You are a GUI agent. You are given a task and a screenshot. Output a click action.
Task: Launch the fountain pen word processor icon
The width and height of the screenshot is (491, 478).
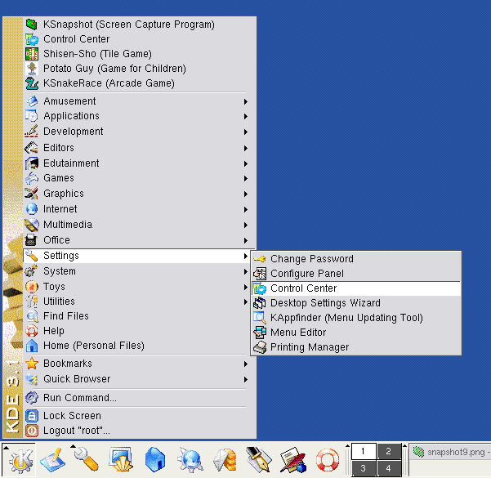(x=258, y=459)
